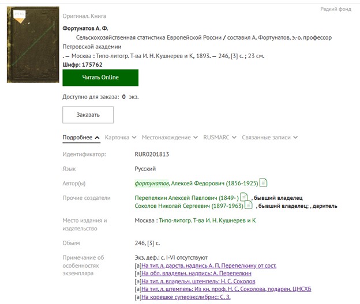Click the Москва place of publication link

point(144,221)
